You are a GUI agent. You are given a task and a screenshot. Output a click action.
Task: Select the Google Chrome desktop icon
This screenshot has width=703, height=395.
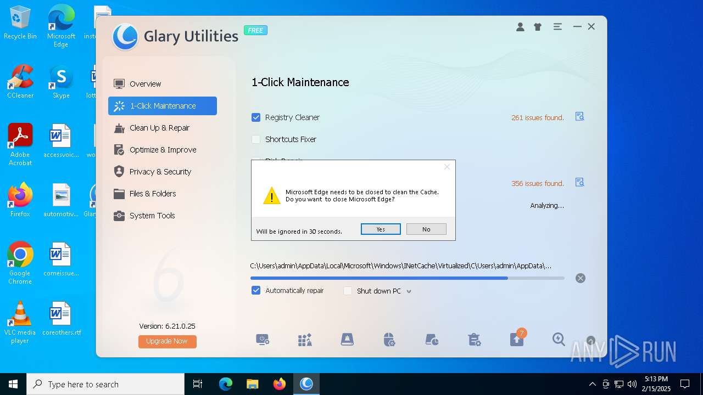click(x=20, y=263)
